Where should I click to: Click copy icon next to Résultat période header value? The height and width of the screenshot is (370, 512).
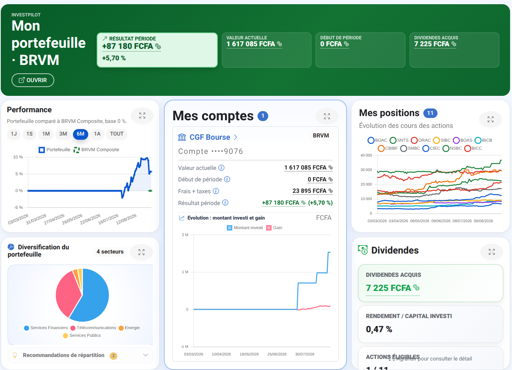(x=158, y=47)
